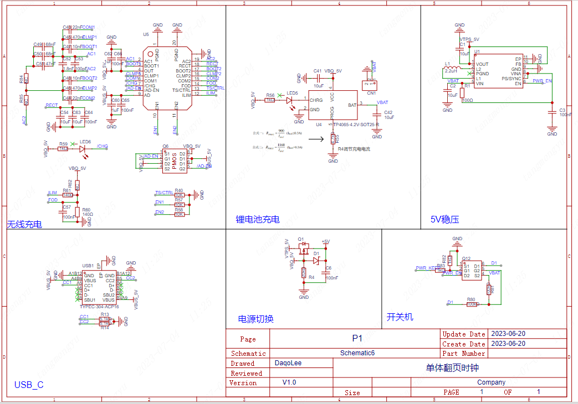Select transistor Q12 in the 开关机 section
The image size is (578, 404).
pyautogui.click(x=472, y=271)
